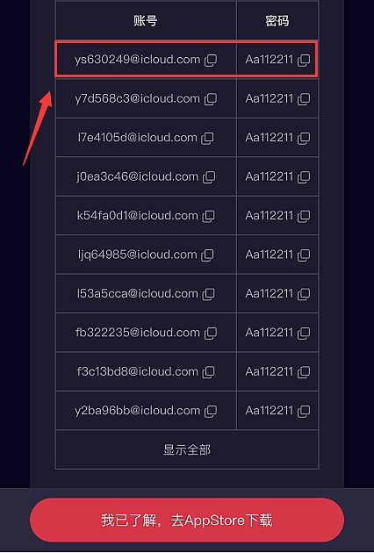Viewport: 374px width, 553px height.
Task: Copy the y2ba96bb@icloud.com account
Action: (x=211, y=411)
